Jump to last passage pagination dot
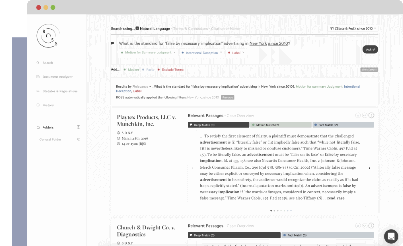The image size is (403, 246). [x=291, y=211]
